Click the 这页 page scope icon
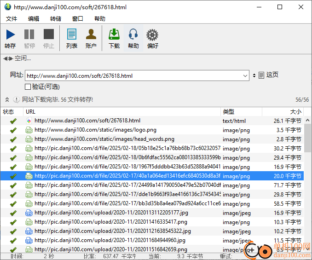 [x=261, y=75]
